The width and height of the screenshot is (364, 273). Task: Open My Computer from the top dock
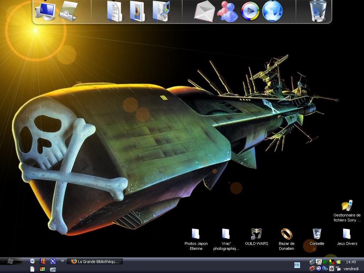coord(45,12)
